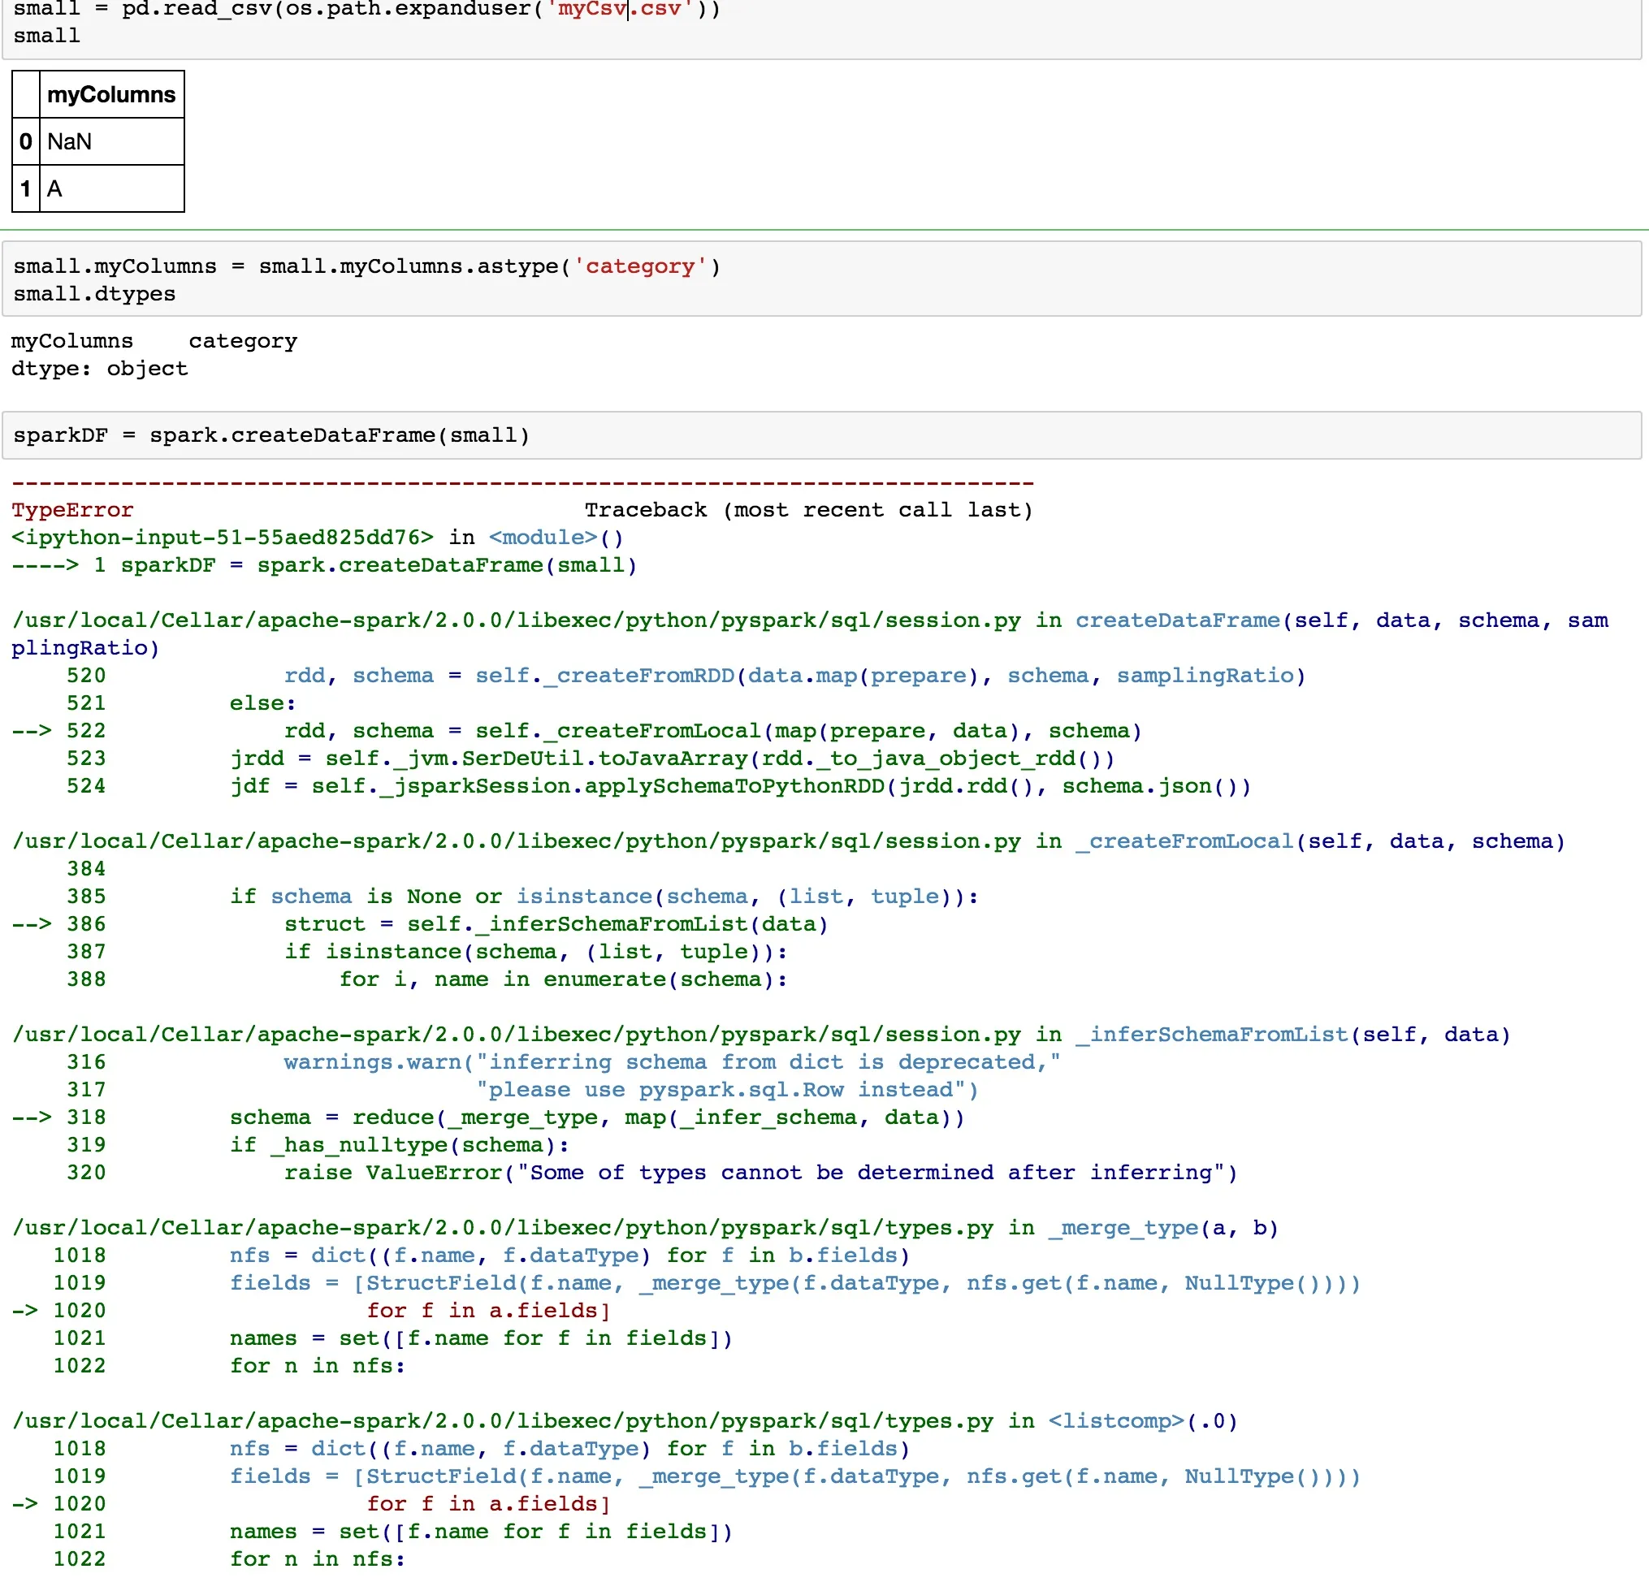
Task: Click the <module> text in traceback
Action: click(x=543, y=538)
